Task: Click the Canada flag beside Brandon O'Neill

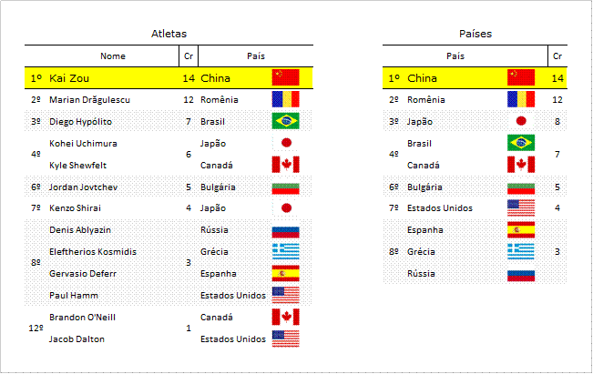Action: 285,317
